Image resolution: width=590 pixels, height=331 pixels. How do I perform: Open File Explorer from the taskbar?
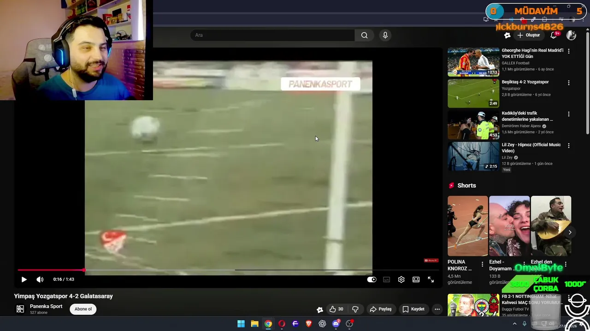pyautogui.click(x=254, y=324)
